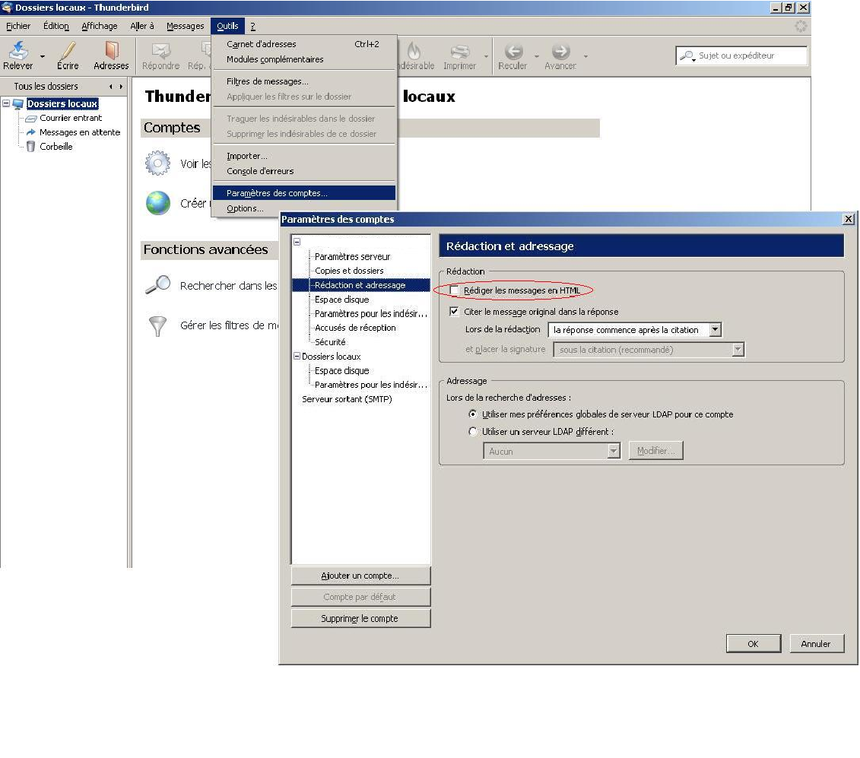
Task: Click the Dossiers locaux computer icon
Action: (x=19, y=103)
